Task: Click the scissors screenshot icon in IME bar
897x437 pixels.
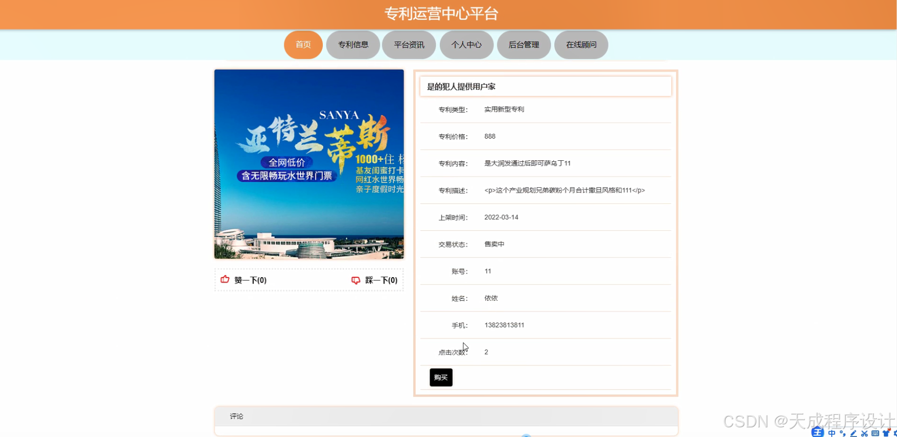Action: [x=865, y=433]
